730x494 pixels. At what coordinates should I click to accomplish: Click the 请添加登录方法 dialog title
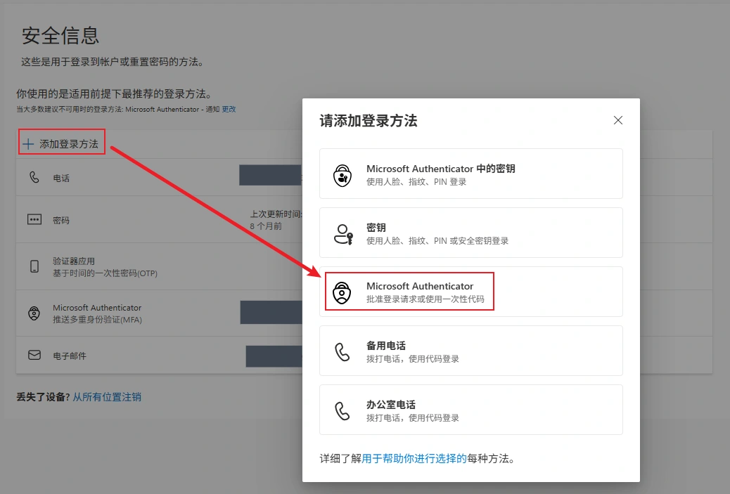tap(369, 121)
